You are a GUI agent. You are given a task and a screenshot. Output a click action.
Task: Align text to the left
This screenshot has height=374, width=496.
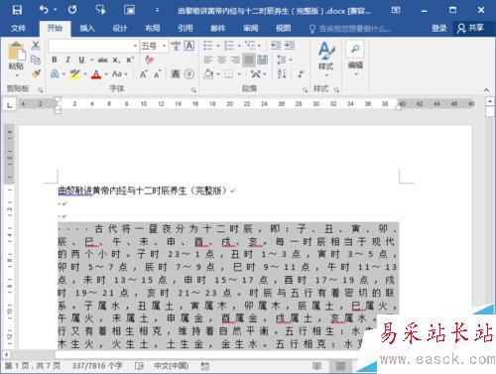(208, 60)
